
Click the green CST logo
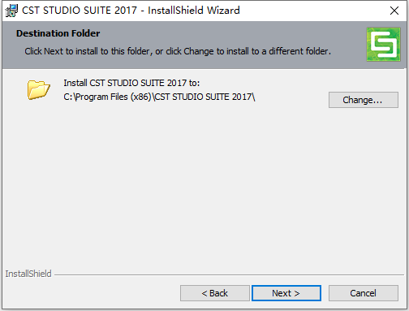383,44
